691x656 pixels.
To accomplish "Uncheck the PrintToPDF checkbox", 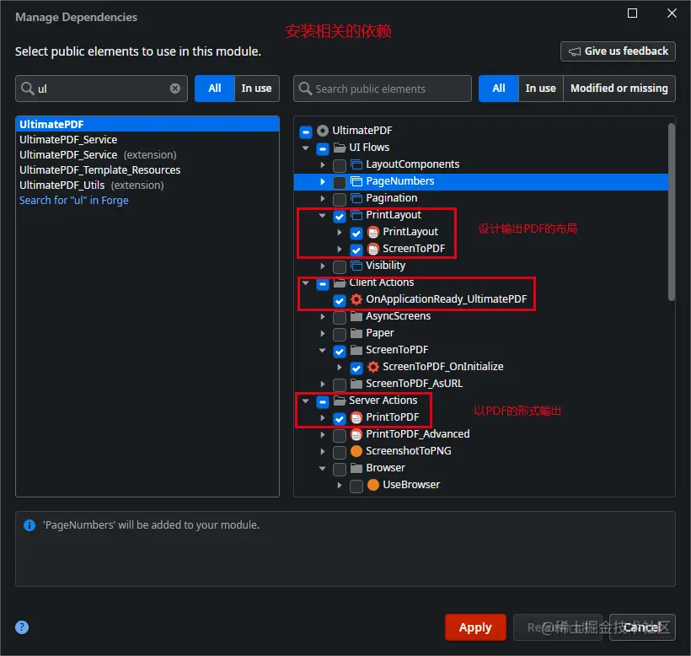I will point(340,418).
